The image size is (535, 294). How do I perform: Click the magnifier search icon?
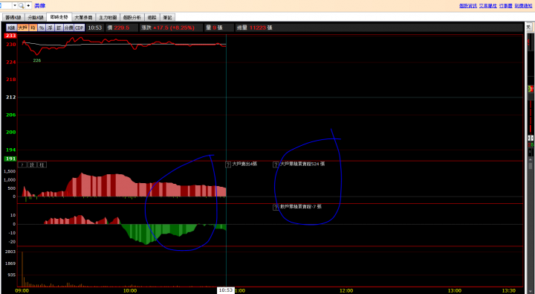click(21, 5)
